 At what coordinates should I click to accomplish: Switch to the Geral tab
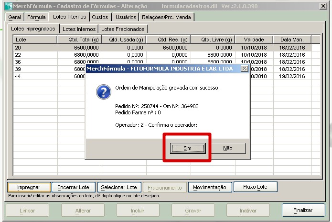pyautogui.click(x=14, y=17)
